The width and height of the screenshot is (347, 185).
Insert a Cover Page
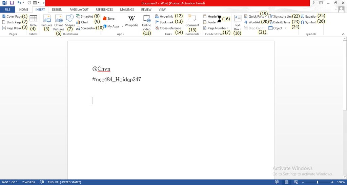12,16
